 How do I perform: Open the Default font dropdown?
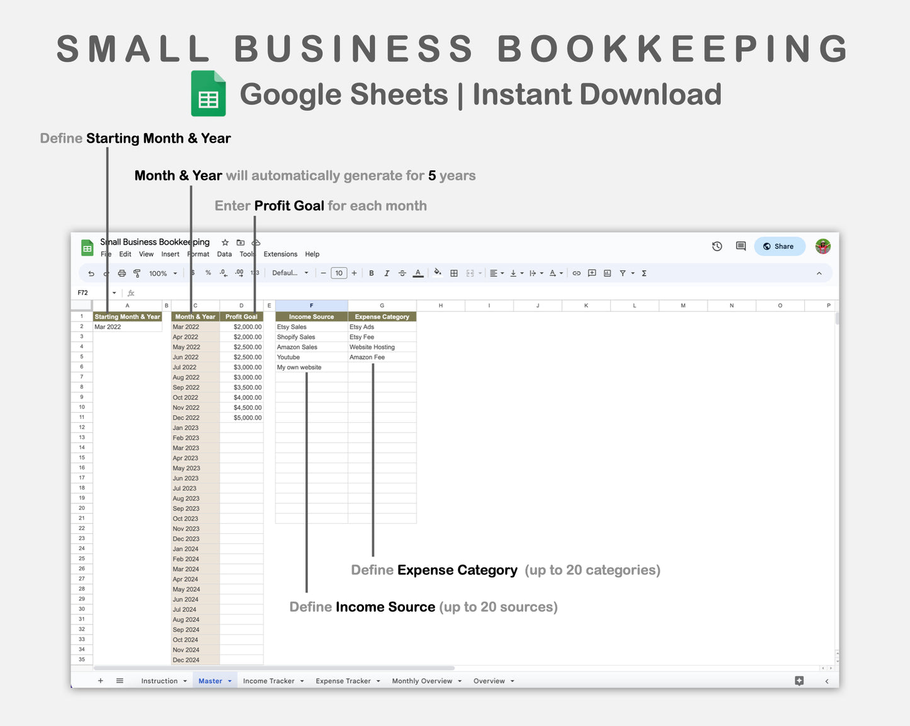pyautogui.click(x=290, y=274)
